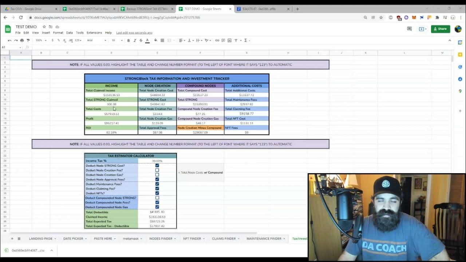Open the Arial font dropdown
This screenshot has width=466, height=262.
[96, 40]
